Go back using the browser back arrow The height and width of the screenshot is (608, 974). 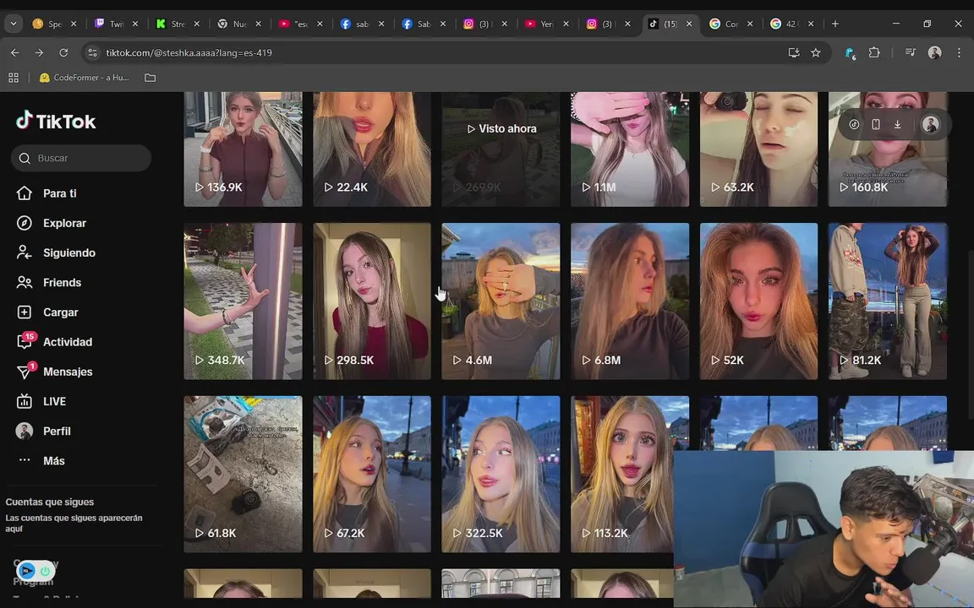tap(15, 52)
